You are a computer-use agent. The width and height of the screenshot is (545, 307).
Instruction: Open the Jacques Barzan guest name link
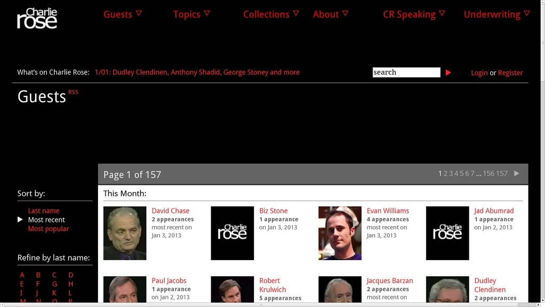click(x=390, y=280)
